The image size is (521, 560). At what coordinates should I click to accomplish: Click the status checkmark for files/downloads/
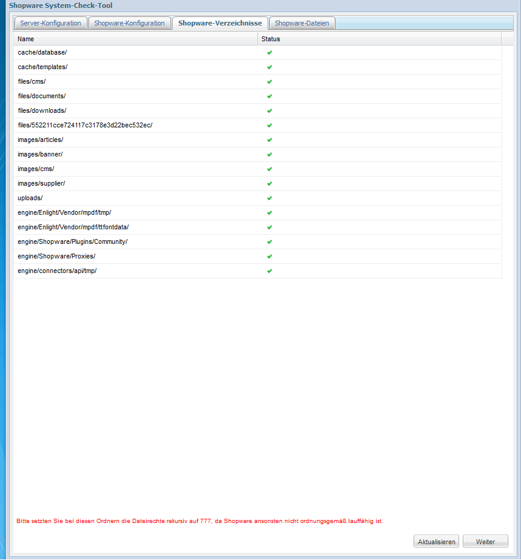pos(270,110)
